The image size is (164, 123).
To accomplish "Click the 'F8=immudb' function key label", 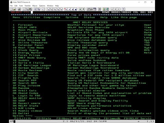I will tap(112, 119).
